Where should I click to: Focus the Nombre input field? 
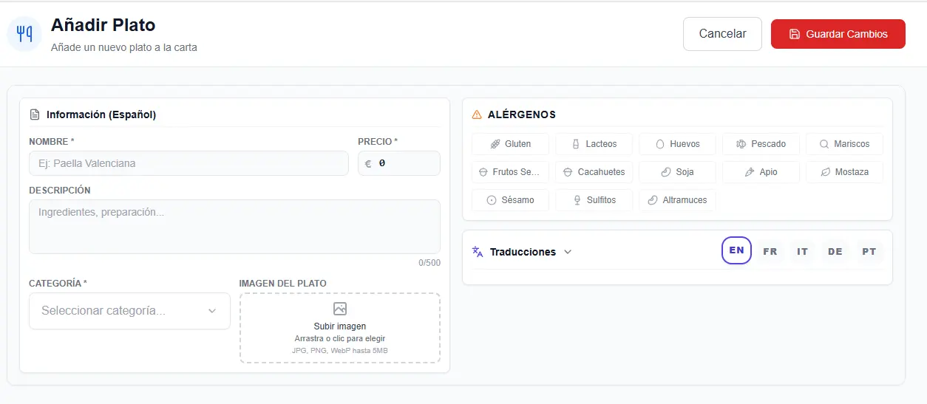click(189, 163)
